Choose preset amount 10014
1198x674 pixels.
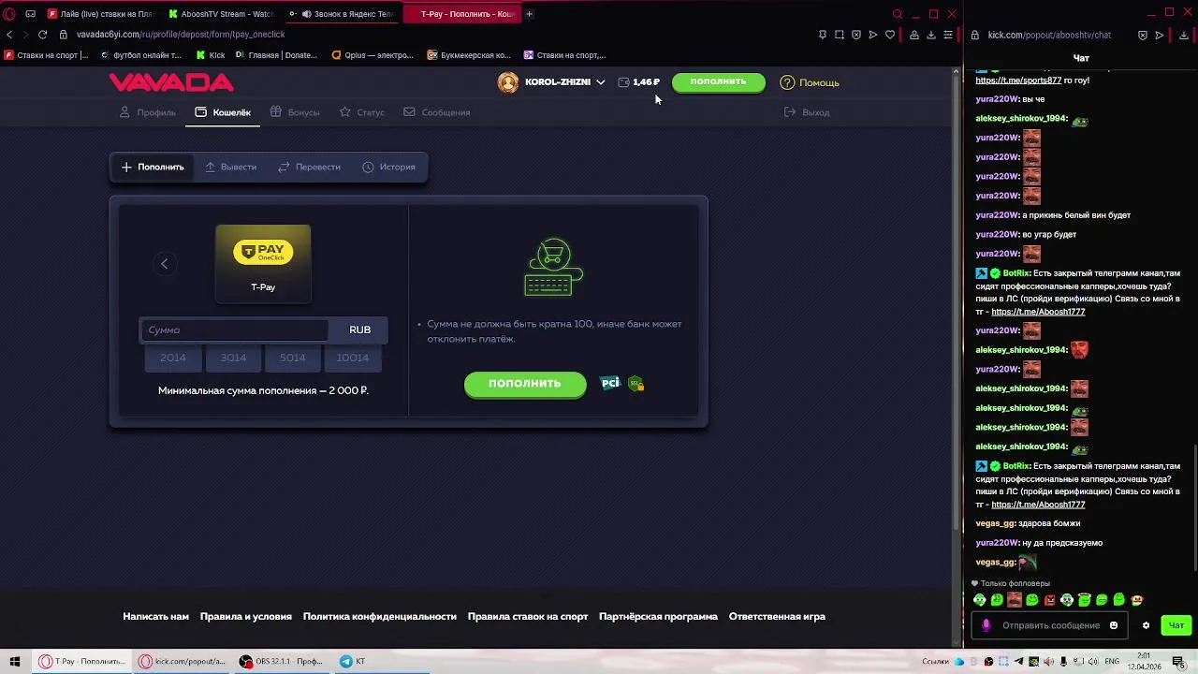pos(353,358)
